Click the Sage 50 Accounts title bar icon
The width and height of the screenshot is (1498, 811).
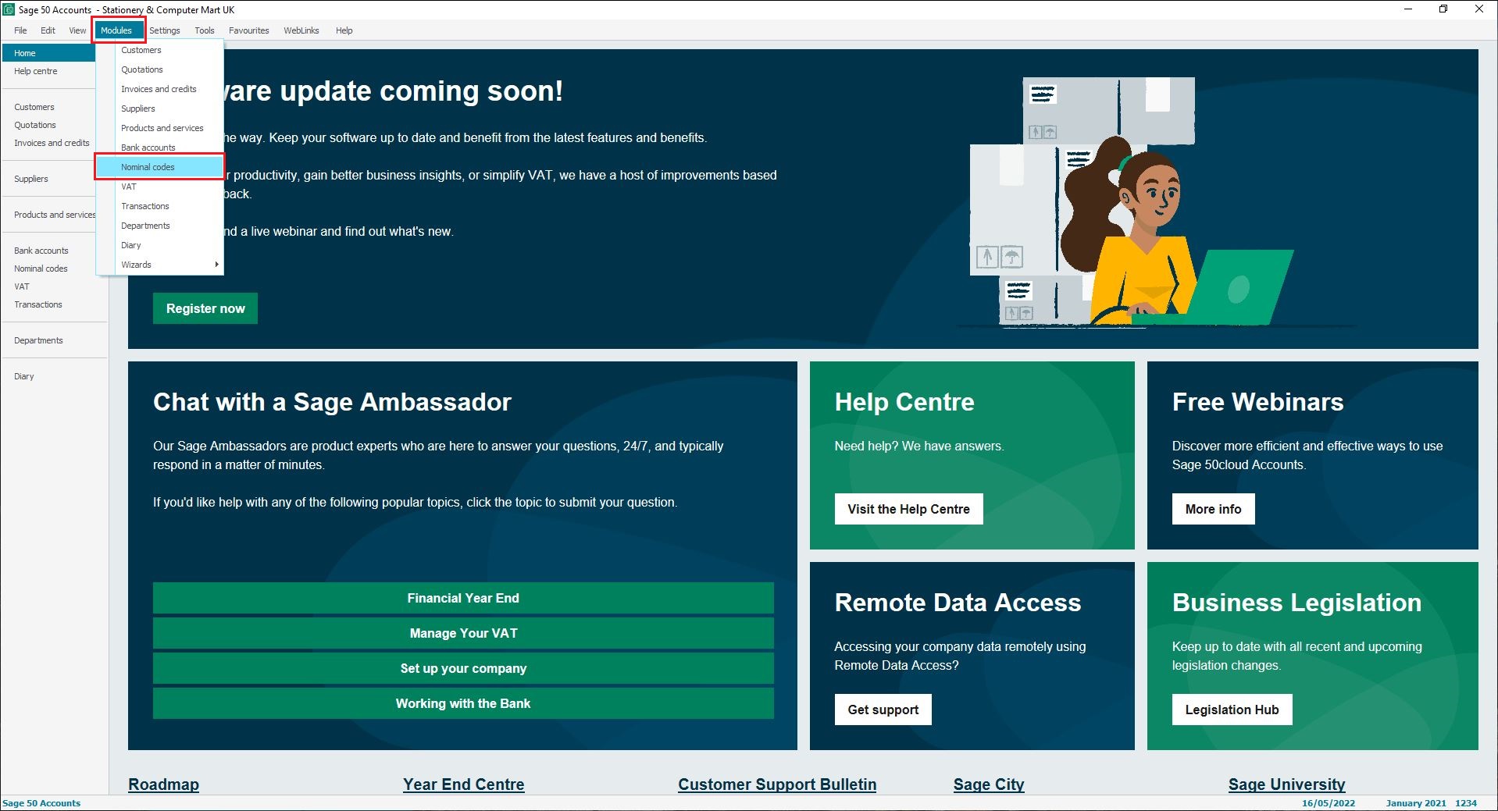coord(9,9)
